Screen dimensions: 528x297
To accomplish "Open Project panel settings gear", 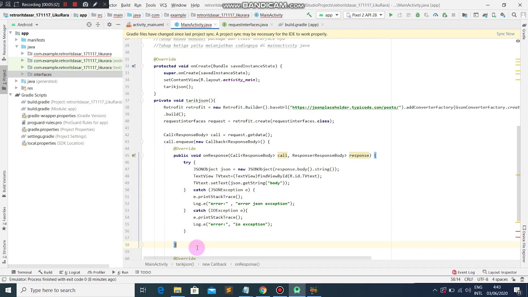I will click(109, 24).
